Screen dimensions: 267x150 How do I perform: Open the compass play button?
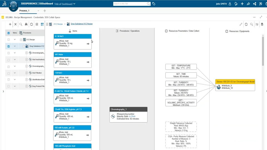(x=13, y=6)
